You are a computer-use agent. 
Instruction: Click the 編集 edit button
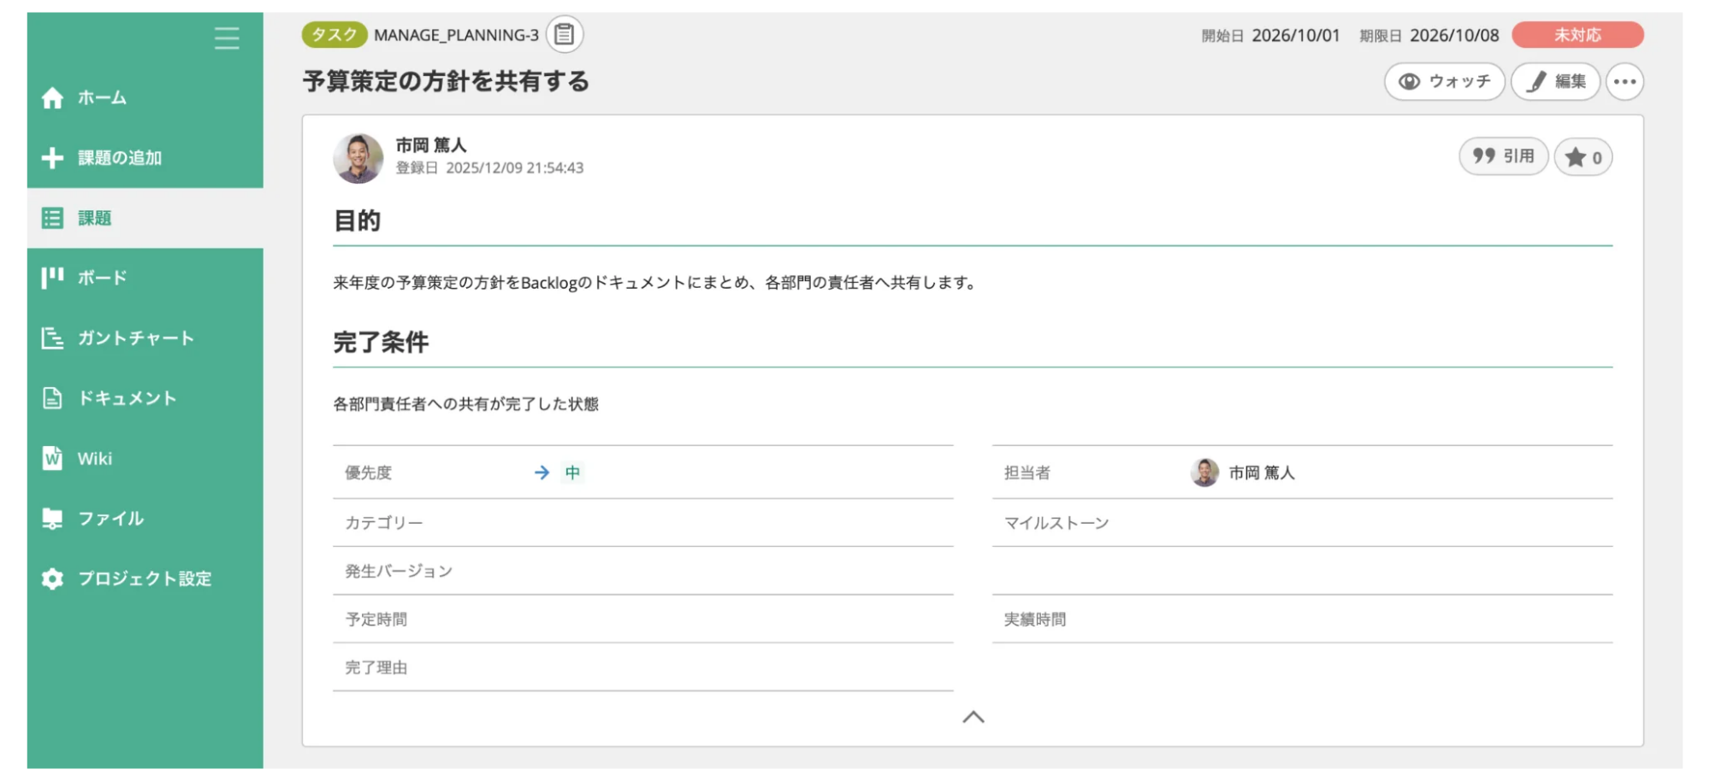(1555, 82)
